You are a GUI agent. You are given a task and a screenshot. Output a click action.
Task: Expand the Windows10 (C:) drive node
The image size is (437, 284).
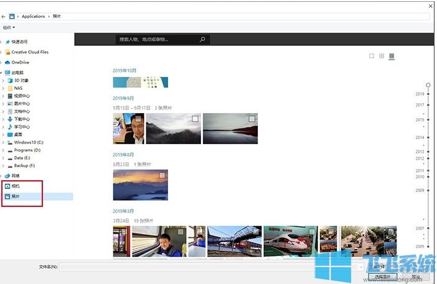point(3,142)
